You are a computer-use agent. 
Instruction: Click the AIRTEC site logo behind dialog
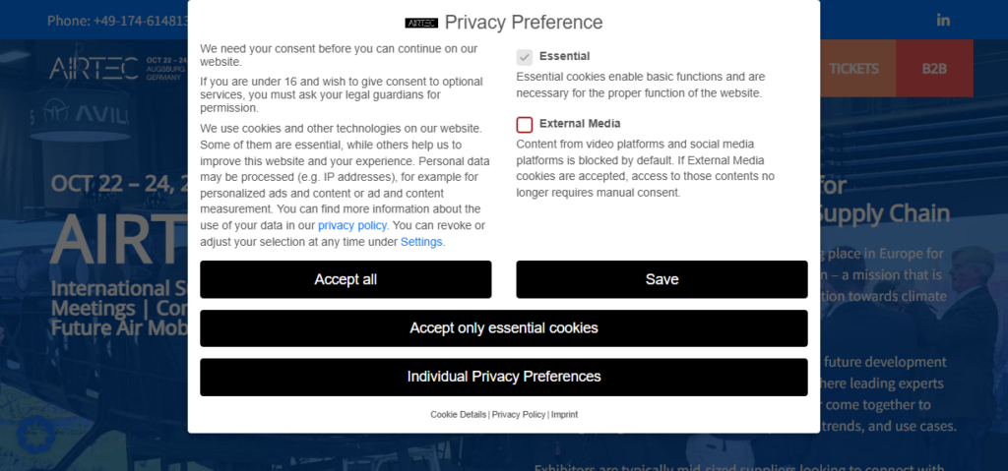coord(94,68)
